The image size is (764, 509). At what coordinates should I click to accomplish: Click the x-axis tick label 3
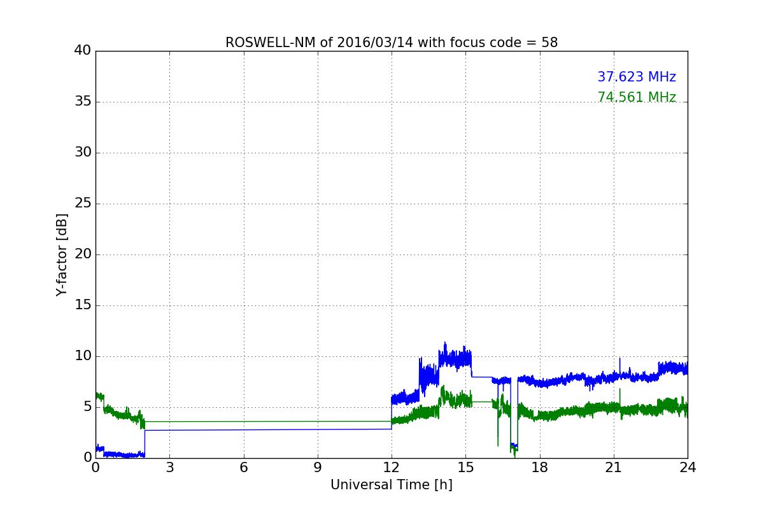tap(169, 468)
